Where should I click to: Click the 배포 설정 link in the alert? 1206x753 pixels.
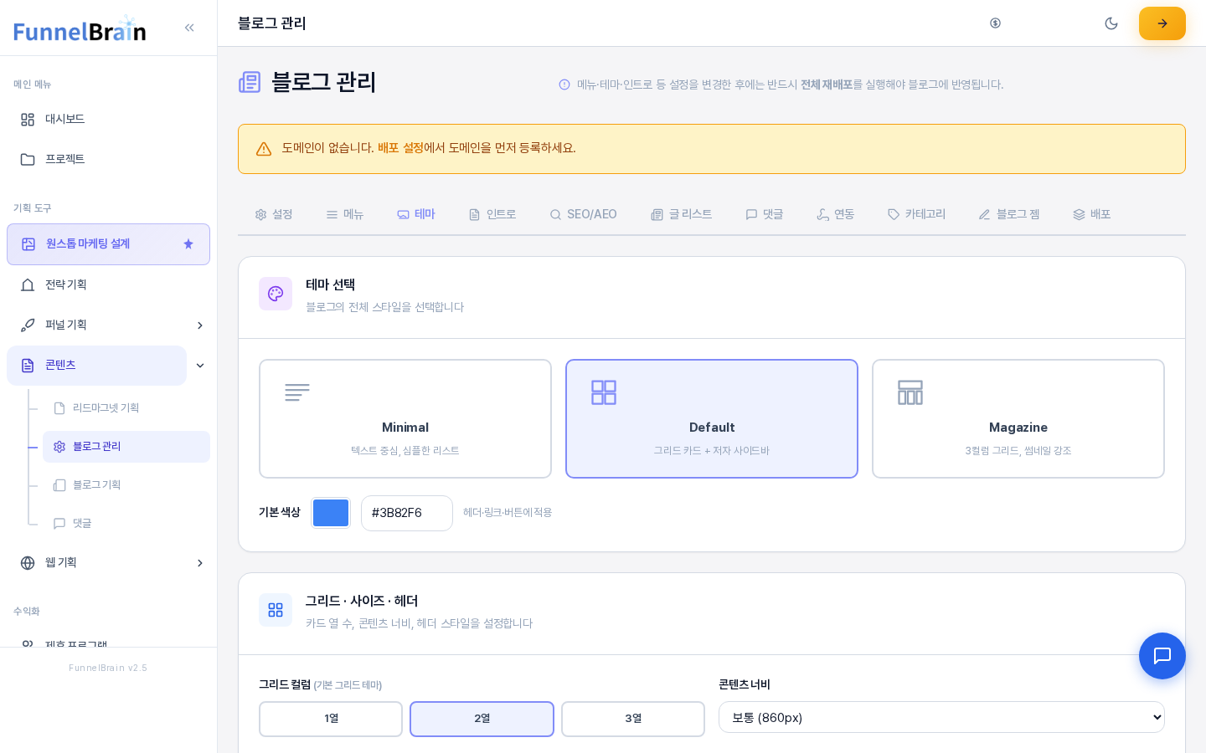[x=400, y=148]
